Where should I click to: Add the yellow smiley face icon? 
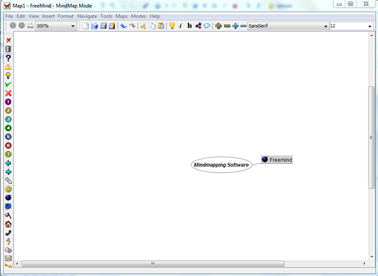click(x=8, y=189)
